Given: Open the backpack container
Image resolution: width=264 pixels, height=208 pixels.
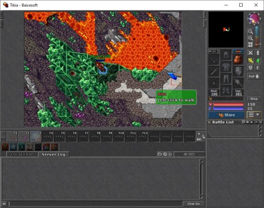Looking at the screenshot, I should click(x=238, y=59).
